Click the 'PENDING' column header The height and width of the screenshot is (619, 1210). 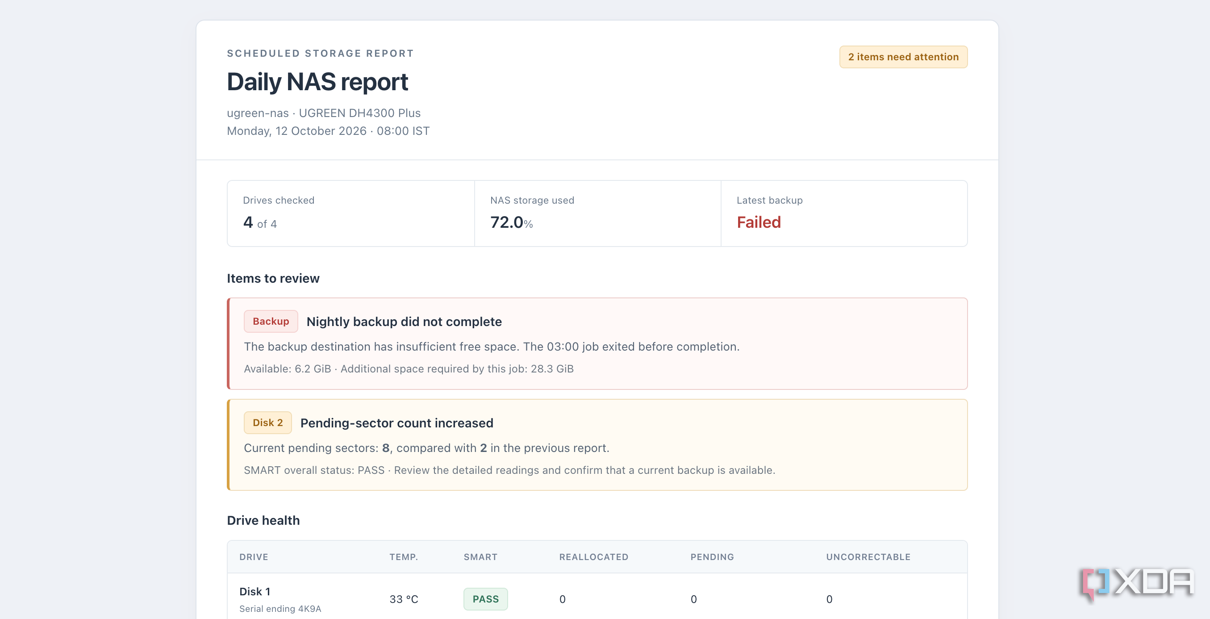pos(712,557)
